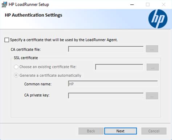This screenshot has width=172, height=140.
Task: Close the HP LoadRunner Setup window
Action: click(x=164, y=5)
